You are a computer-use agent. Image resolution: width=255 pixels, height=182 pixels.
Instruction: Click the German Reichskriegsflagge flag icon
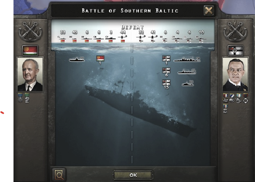[x=236, y=50]
